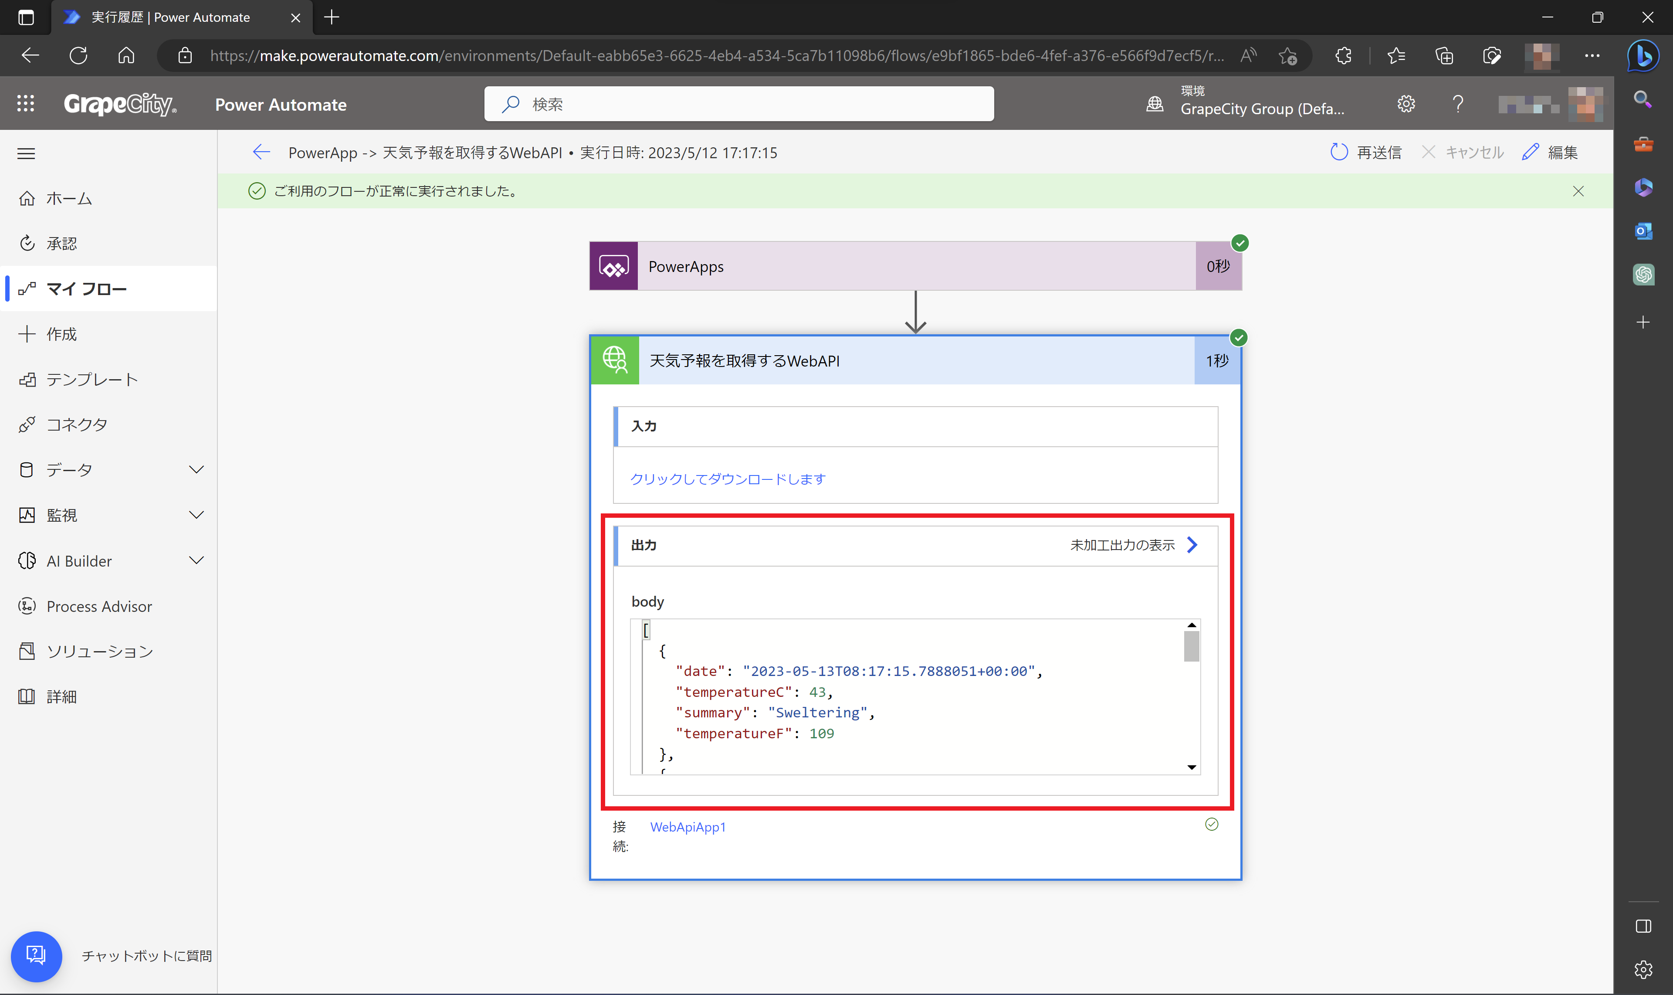Toggle read aloud icon in address bar

1248,55
